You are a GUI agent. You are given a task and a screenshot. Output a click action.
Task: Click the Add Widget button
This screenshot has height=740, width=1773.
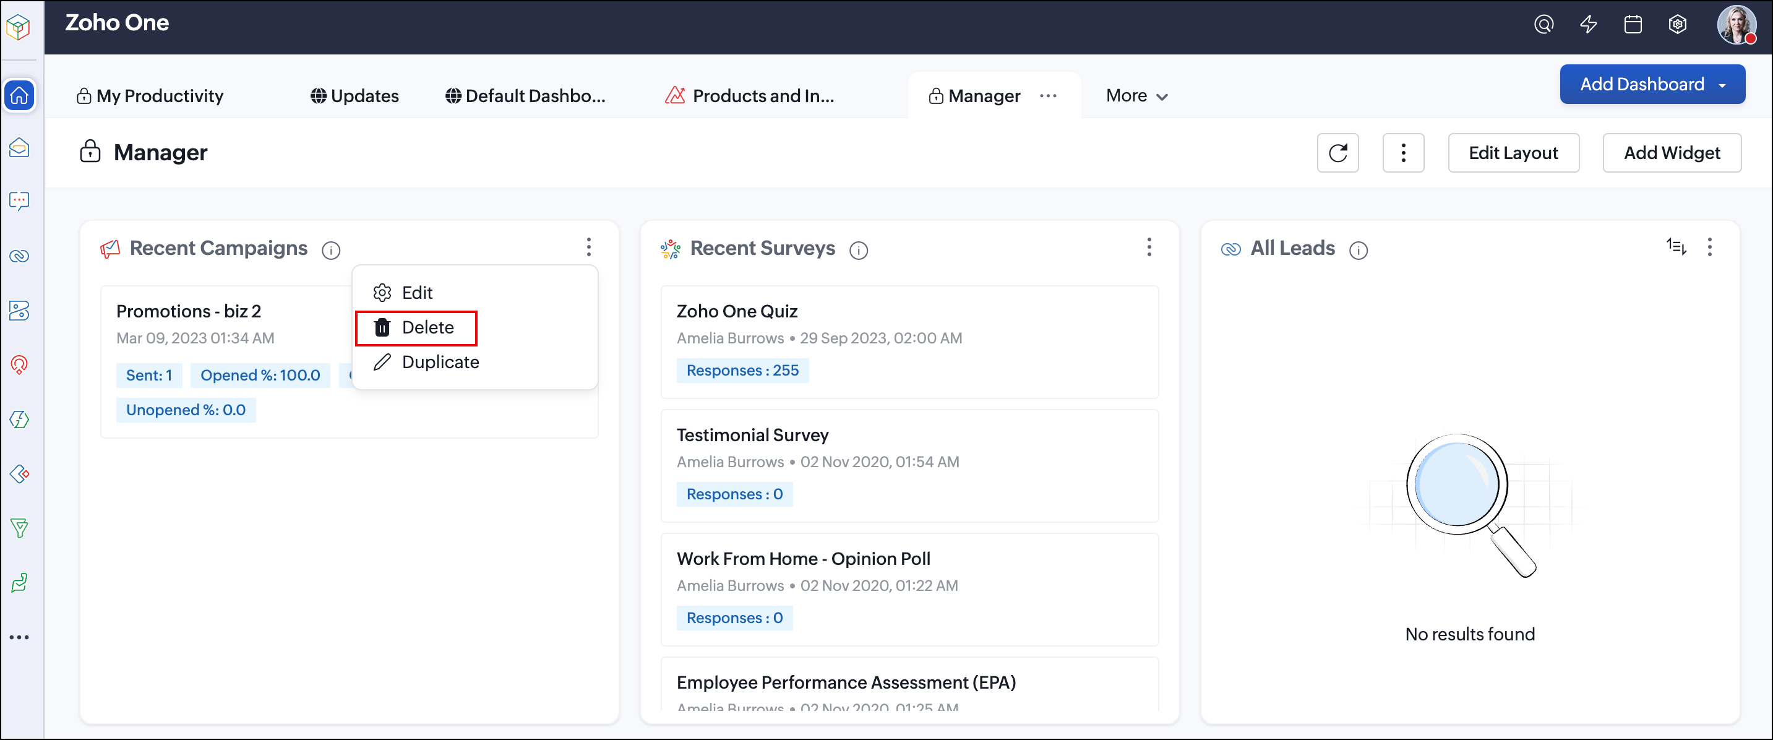1672,153
